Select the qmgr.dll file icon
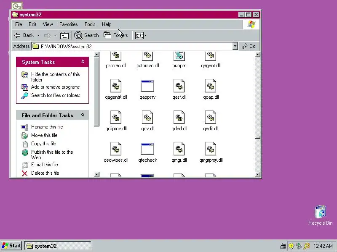 (179, 149)
